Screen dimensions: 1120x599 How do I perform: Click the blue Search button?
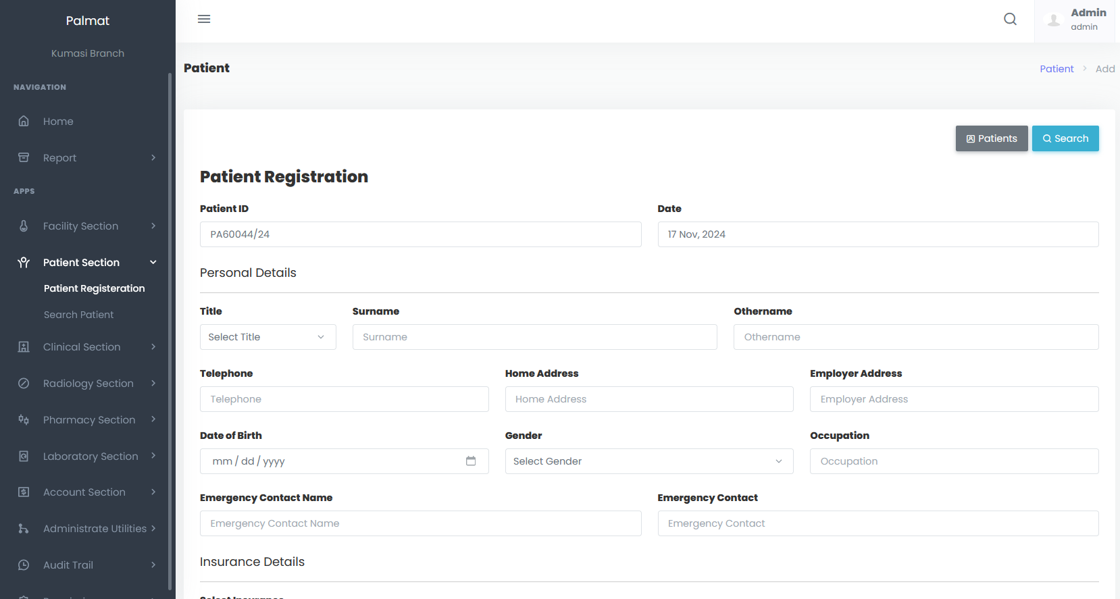(1065, 138)
